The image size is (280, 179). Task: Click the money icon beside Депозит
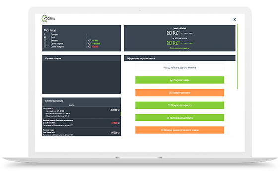coord(45,41)
